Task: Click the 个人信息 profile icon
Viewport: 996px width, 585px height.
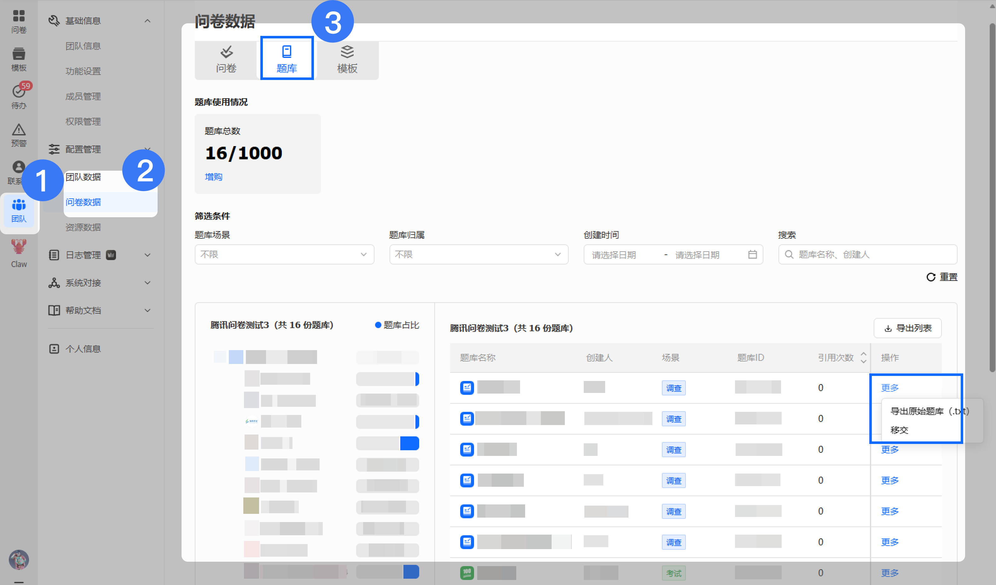Action: pyautogui.click(x=54, y=349)
